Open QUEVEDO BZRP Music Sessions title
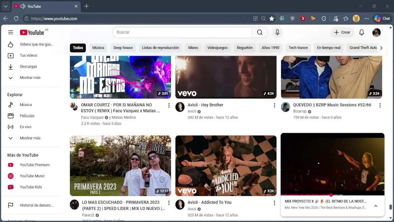The height and width of the screenshot is (222, 394). (332, 105)
